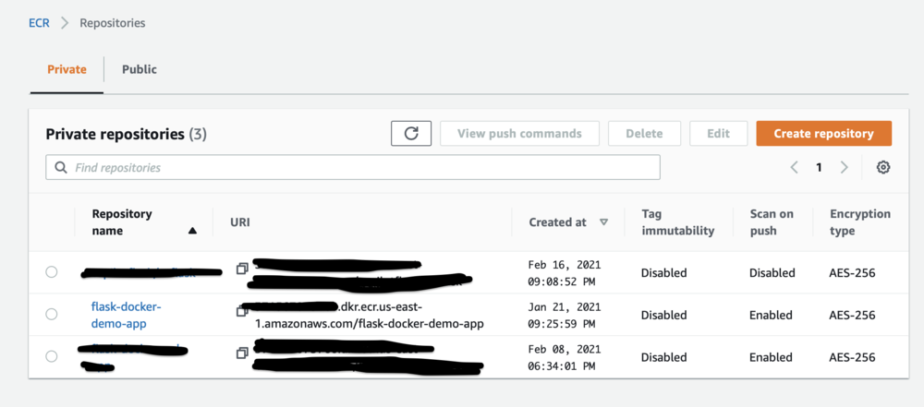This screenshot has width=924, height=407.
Task: Click the refresh repositories icon button
Action: coord(411,134)
